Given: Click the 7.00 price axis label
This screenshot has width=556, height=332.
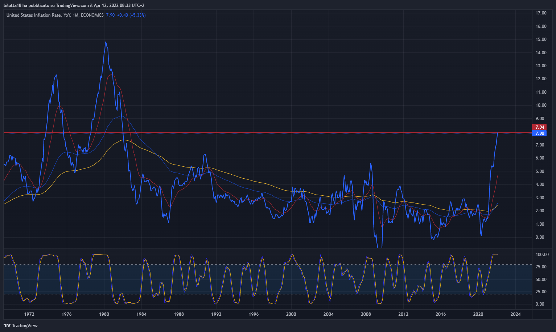Looking at the screenshot, I should tap(540, 145).
